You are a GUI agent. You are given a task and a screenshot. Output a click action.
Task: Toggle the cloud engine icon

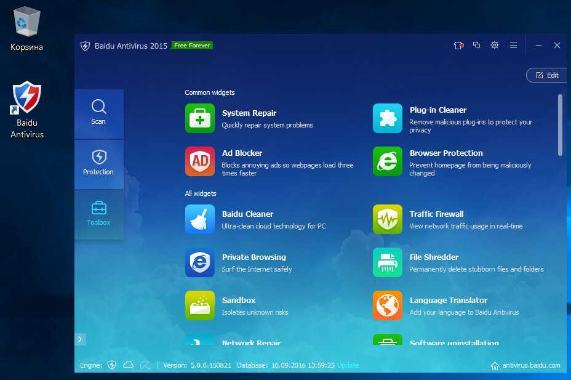coord(128,365)
